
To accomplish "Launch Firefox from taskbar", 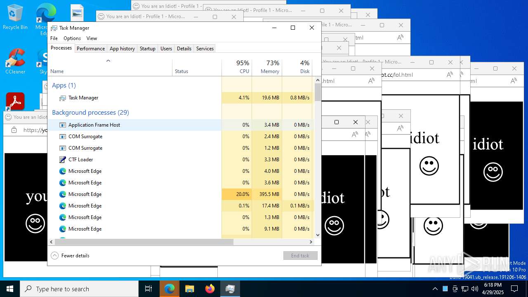I will 210,289.
